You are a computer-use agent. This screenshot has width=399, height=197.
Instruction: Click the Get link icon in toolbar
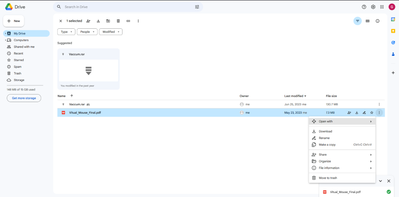128,21
